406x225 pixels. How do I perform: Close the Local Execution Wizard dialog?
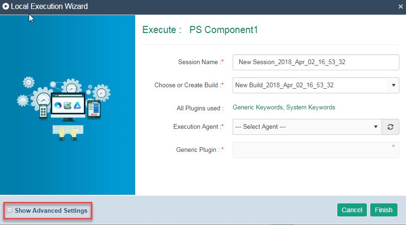click(x=400, y=7)
